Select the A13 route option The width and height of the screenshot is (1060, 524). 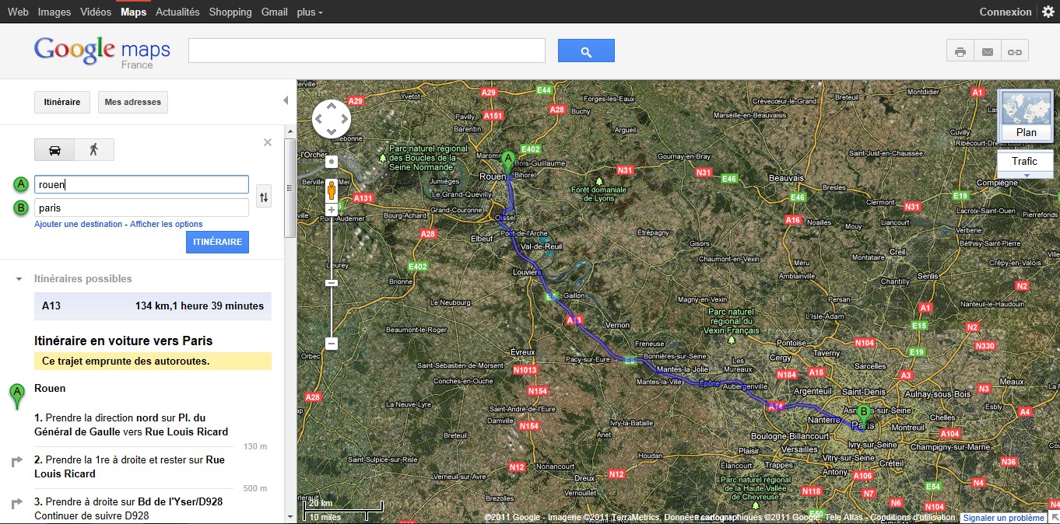tap(153, 306)
